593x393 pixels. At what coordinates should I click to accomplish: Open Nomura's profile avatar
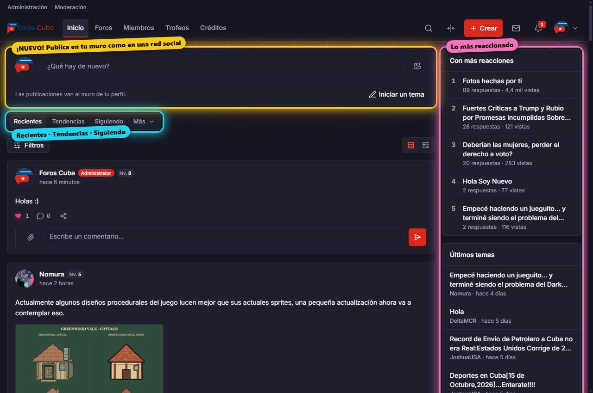tap(25, 279)
